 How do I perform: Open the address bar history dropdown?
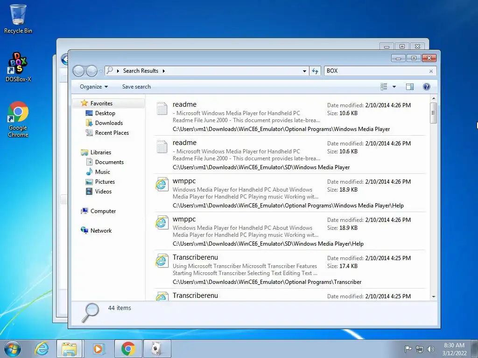304,71
